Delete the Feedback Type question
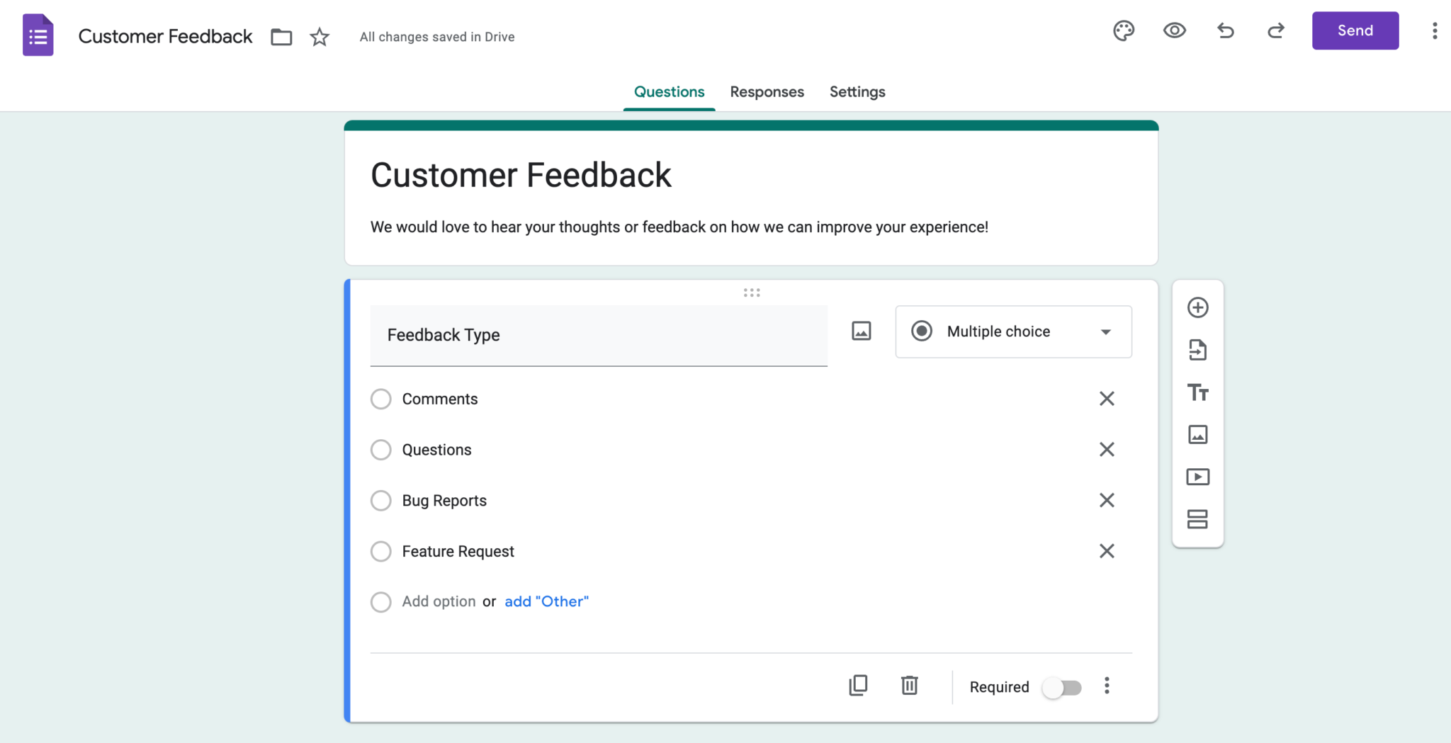This screenshot has width=1451, height=743. (910, 685)
